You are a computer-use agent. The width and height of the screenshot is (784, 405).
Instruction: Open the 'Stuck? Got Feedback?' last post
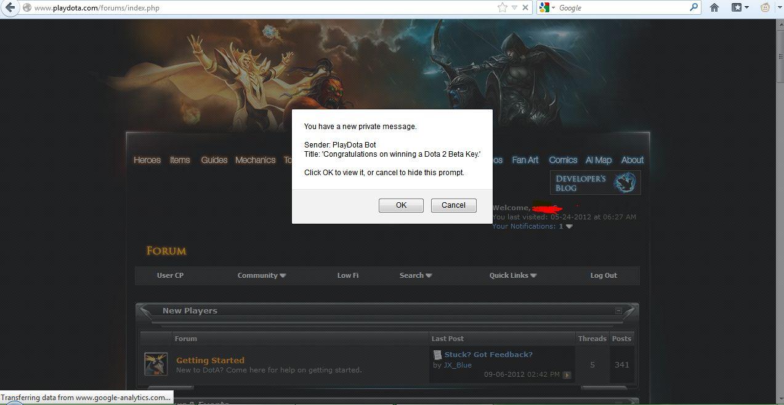tap(488, 355)
